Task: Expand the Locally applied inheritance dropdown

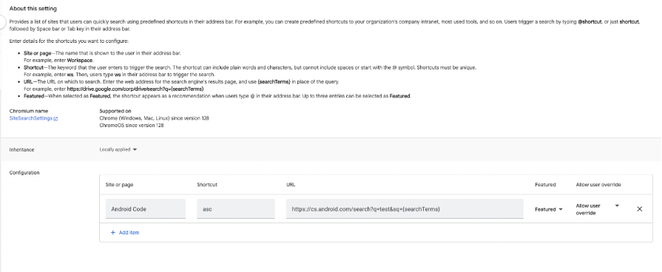Action: point(118,149)
